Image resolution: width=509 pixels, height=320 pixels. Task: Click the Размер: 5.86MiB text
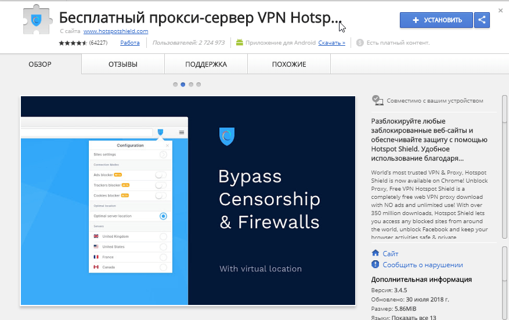click(x=394, y=308)
